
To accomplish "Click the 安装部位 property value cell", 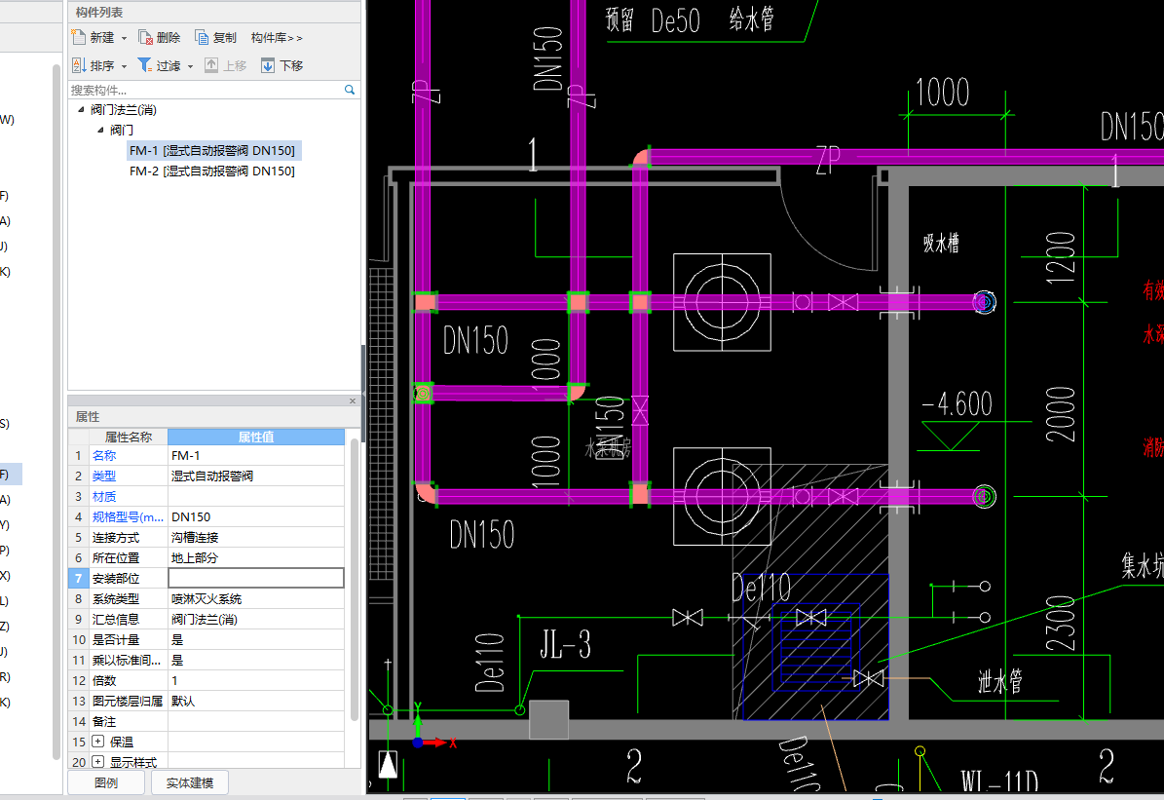I will (256, 579).
